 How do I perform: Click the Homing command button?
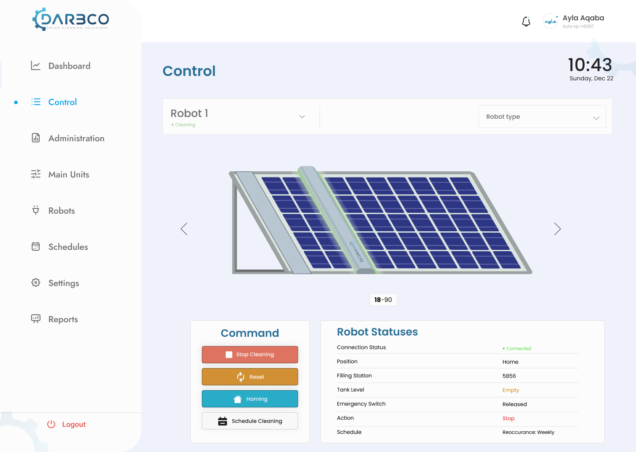point(250,399)
